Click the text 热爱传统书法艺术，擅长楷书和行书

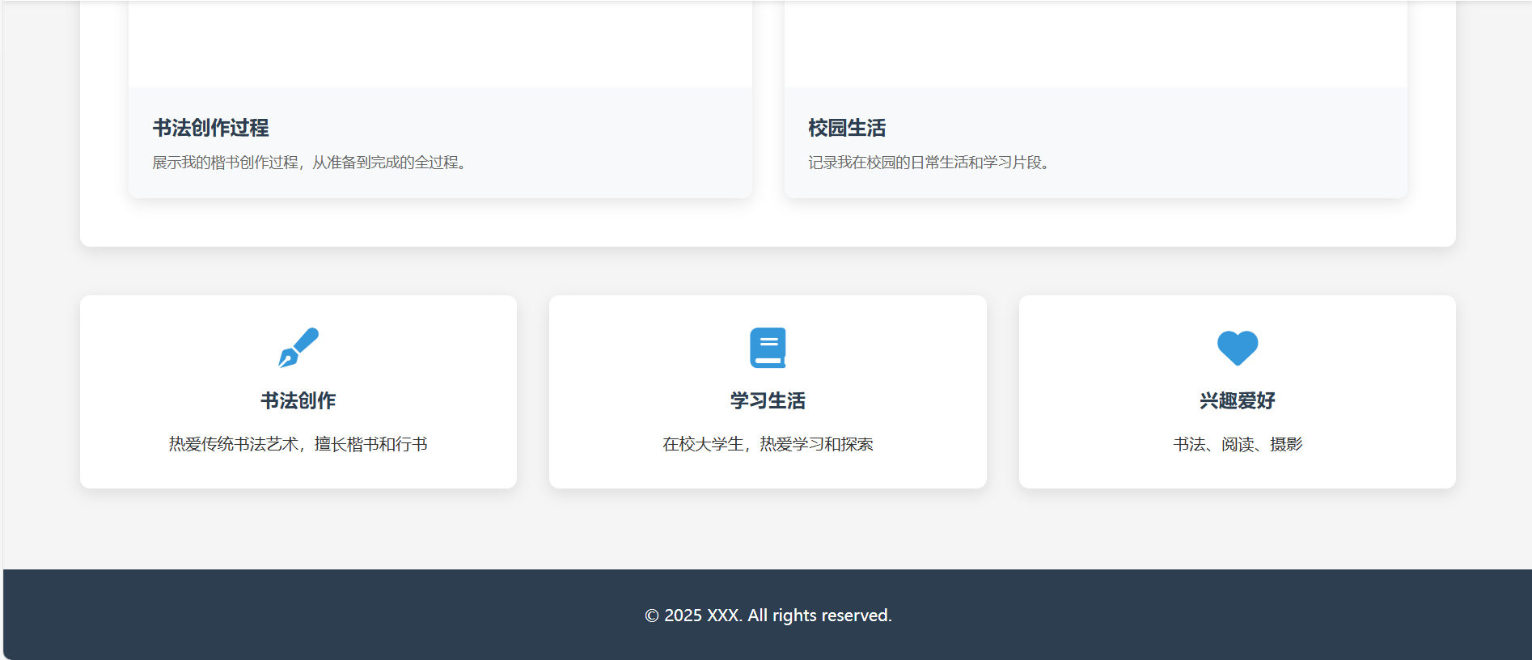point(298,444)
